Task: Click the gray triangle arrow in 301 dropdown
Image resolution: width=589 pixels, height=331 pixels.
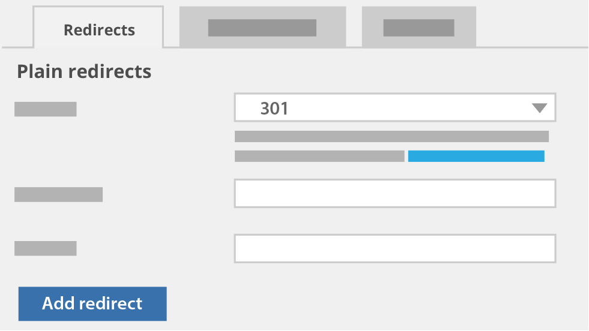Action: pyautogui.click(x=539, y=109)
